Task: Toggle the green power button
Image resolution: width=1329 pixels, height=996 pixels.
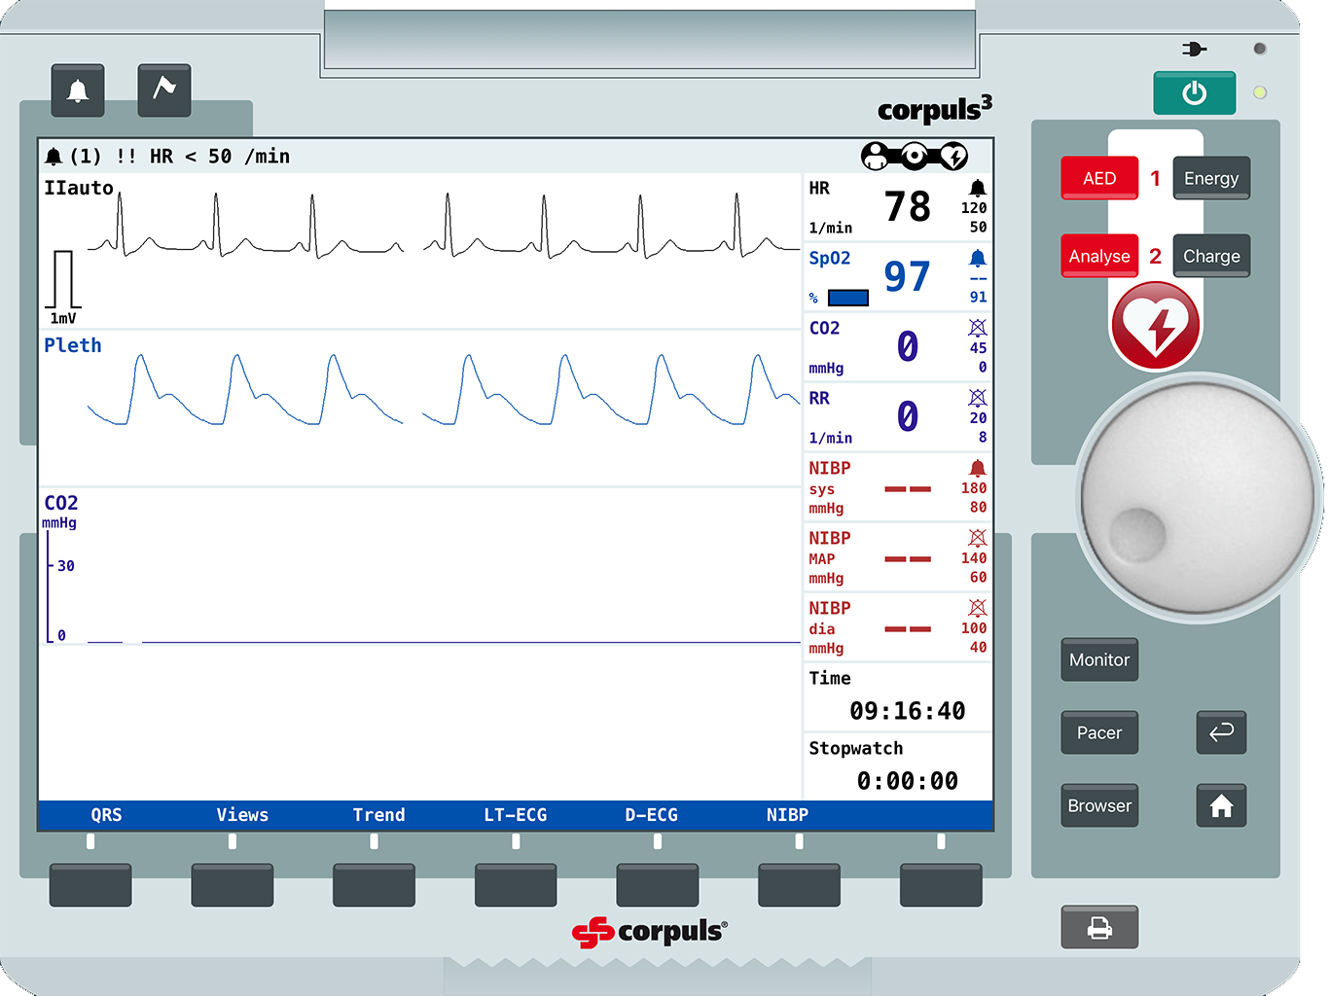Action: click(1195, 93)
